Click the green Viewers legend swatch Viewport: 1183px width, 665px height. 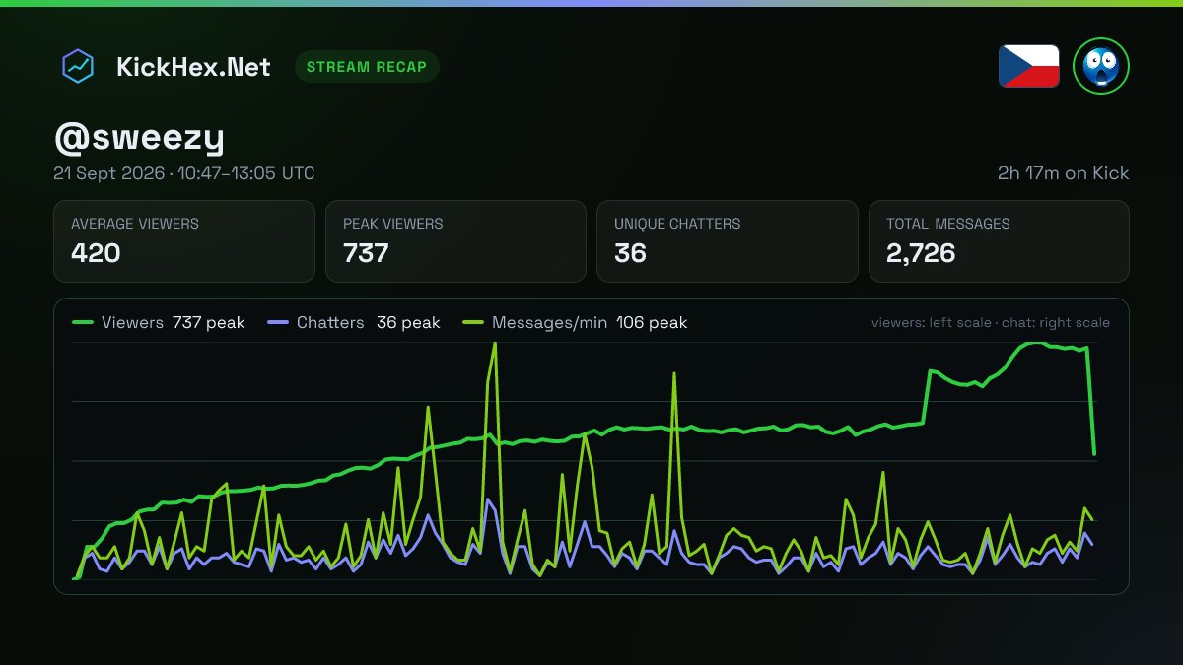click(83, 322)
